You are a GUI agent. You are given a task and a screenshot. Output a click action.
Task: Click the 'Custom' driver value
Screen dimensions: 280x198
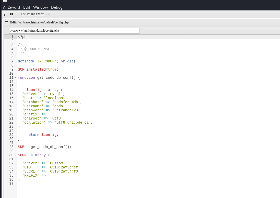tap(56, 163)
